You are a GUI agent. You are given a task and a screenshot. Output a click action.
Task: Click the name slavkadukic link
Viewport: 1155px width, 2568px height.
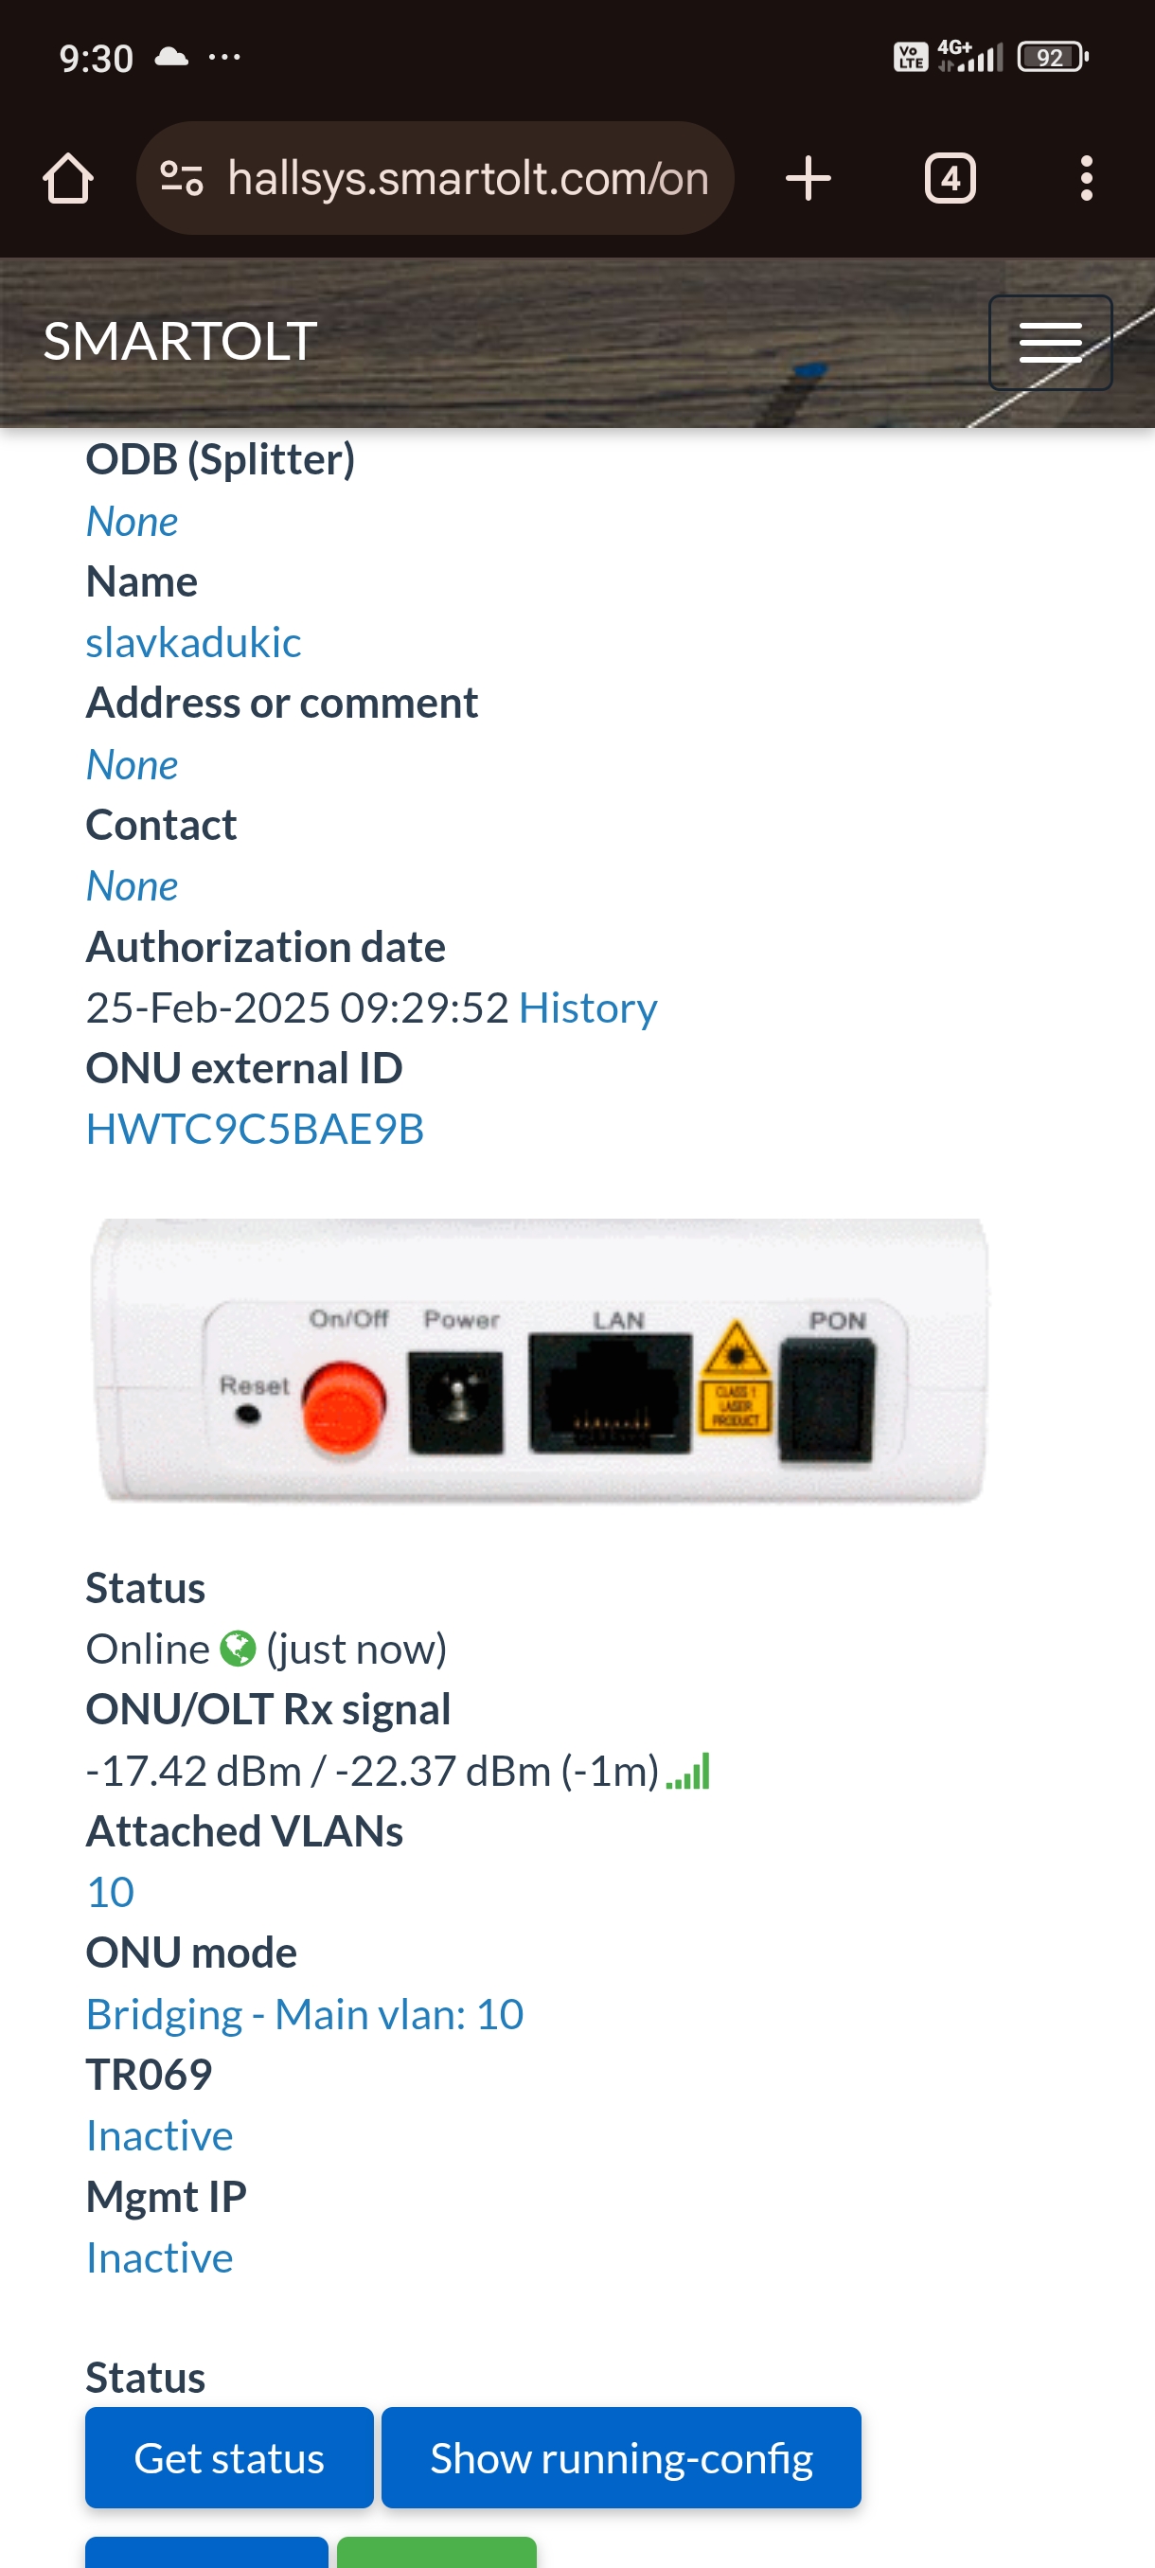(193, 643)
